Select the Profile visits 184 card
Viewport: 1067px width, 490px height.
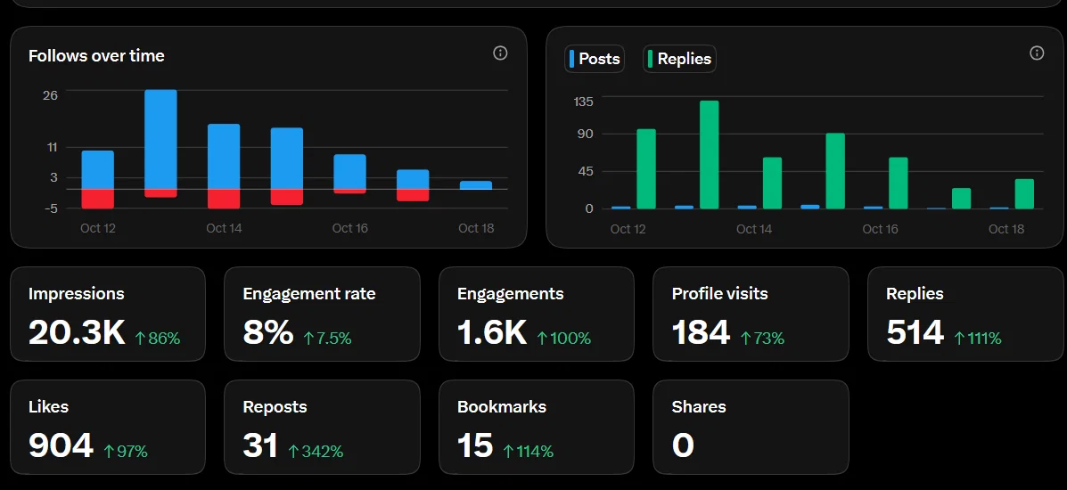click(x=751, y=314)
